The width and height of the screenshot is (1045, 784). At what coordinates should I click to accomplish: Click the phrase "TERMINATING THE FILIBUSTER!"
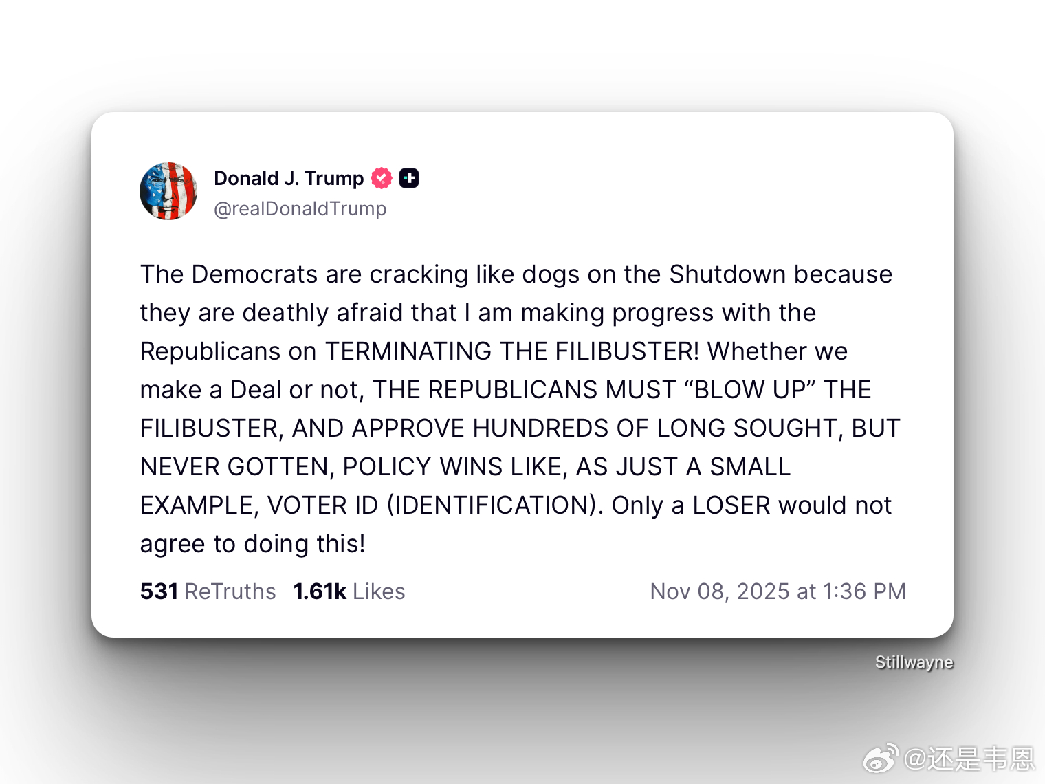(x=512, y=351)
